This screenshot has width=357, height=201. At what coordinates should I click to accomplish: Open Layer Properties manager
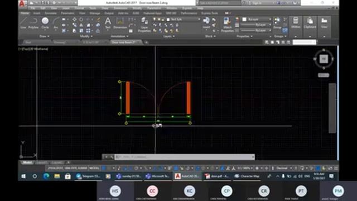pyautogui.click(x=144, y=25)
